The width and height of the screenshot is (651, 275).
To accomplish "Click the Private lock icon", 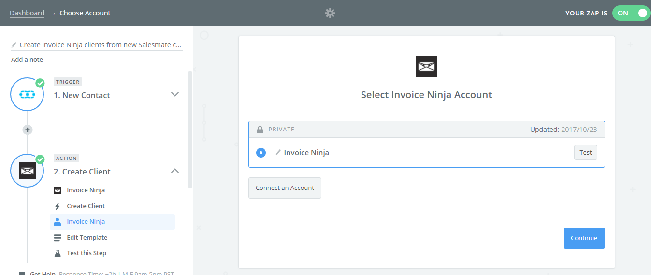I will [260, 130].
